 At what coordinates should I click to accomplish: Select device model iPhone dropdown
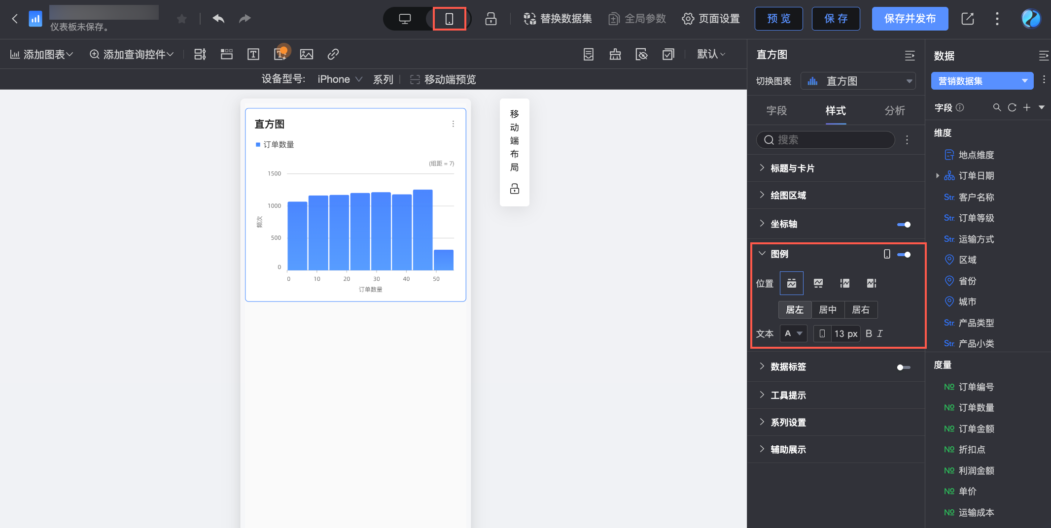pos(340,79)
